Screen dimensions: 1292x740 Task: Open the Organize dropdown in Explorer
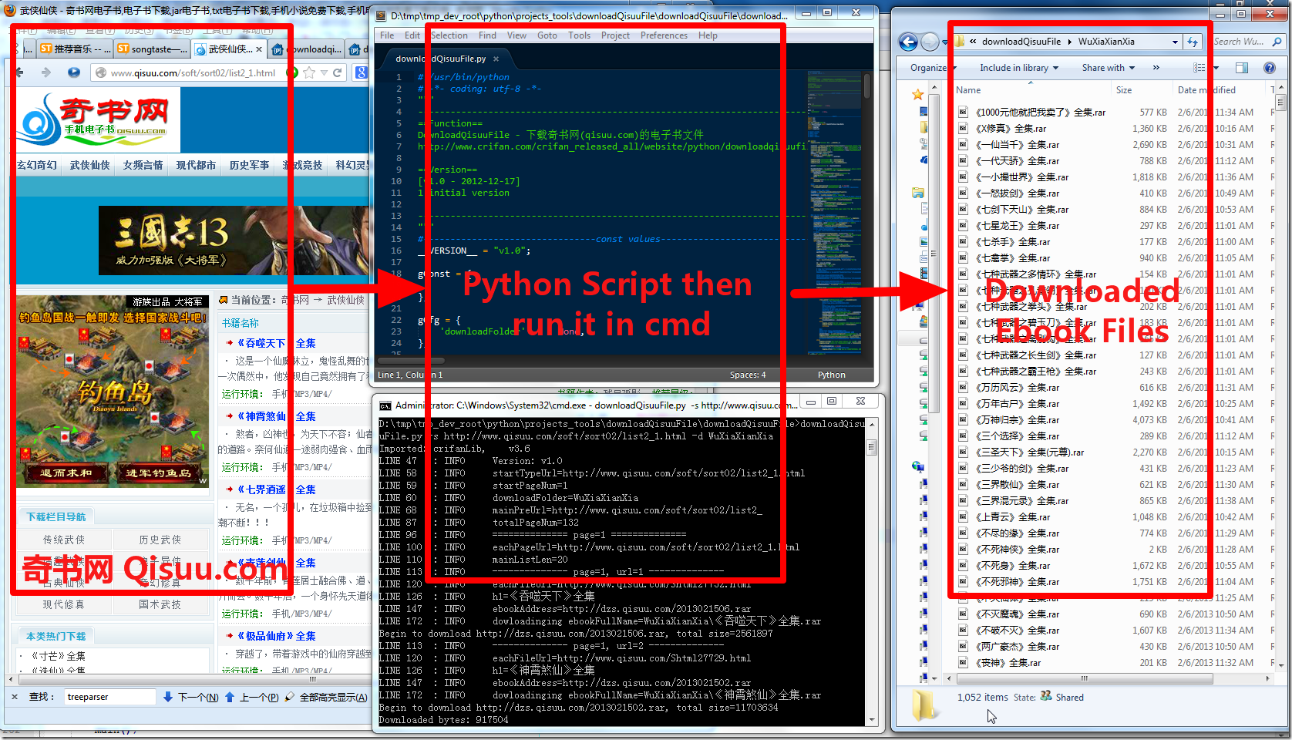click(933, 68)
